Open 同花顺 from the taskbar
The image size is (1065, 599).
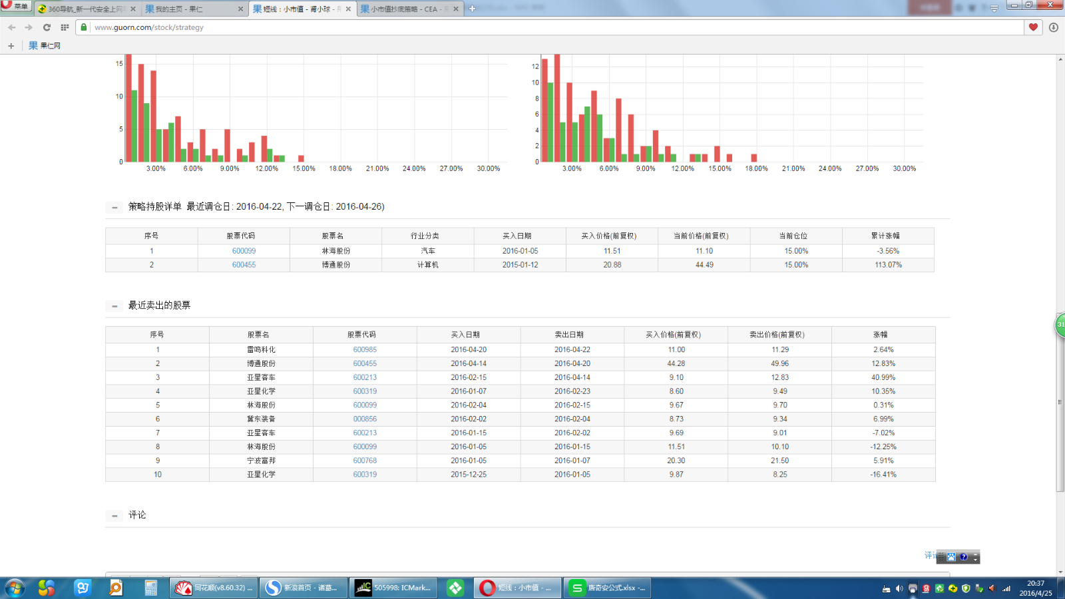click(x=214, y=588)
